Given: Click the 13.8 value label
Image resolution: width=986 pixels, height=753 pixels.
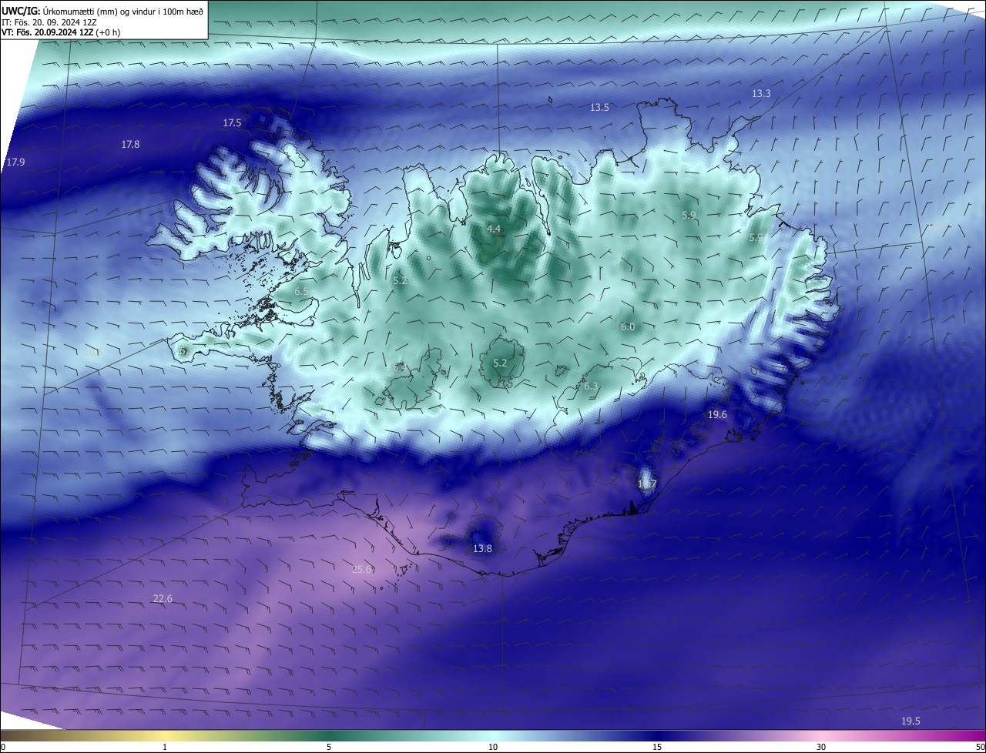Looking at the screenshot, I should [482, 548].
